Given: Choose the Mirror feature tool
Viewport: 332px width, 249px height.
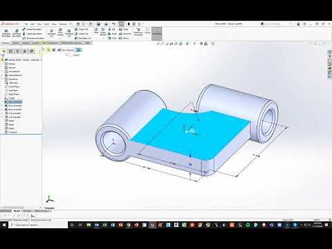Looking at the screenshot, I should click(x=124, y=38).
